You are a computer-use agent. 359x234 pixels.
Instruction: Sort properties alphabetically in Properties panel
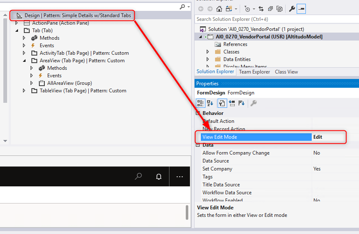click(x=210, y=103)
